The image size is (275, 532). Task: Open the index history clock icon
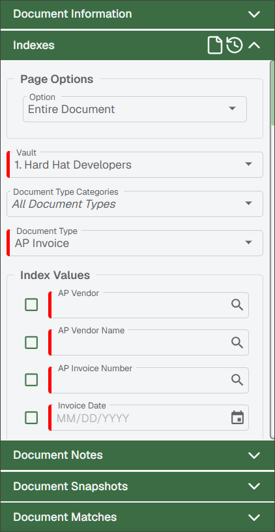pos(235,46)
